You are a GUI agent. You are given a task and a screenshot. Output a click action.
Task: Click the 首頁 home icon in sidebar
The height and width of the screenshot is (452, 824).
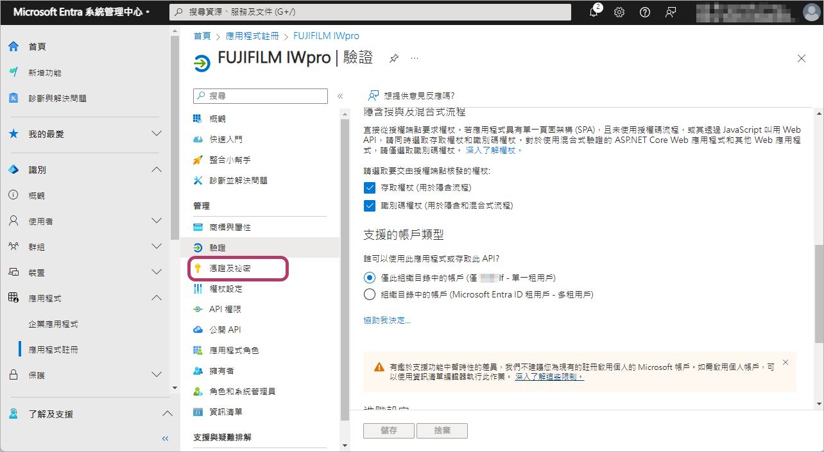13,47
